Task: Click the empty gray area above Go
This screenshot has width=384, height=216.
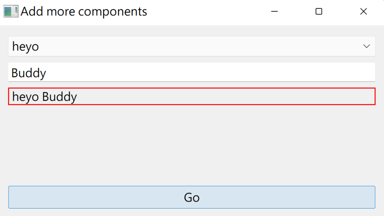Action: point(191,145)
